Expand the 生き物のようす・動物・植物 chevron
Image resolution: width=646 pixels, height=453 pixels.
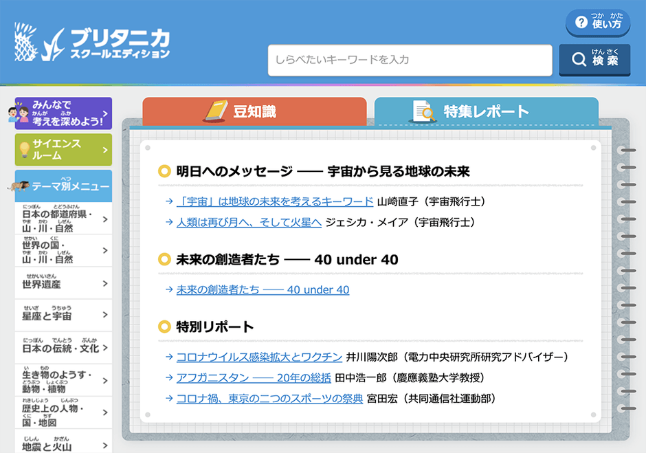pos(105,380)
